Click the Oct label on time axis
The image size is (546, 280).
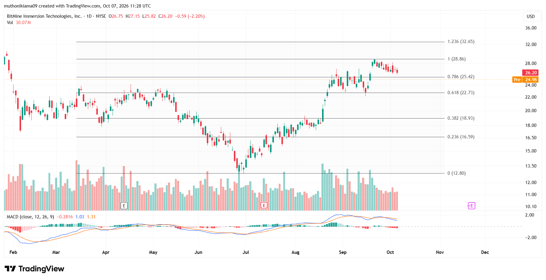tap(390, 252)
